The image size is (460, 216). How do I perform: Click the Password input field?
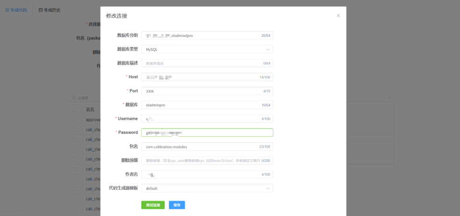(207, 132)
